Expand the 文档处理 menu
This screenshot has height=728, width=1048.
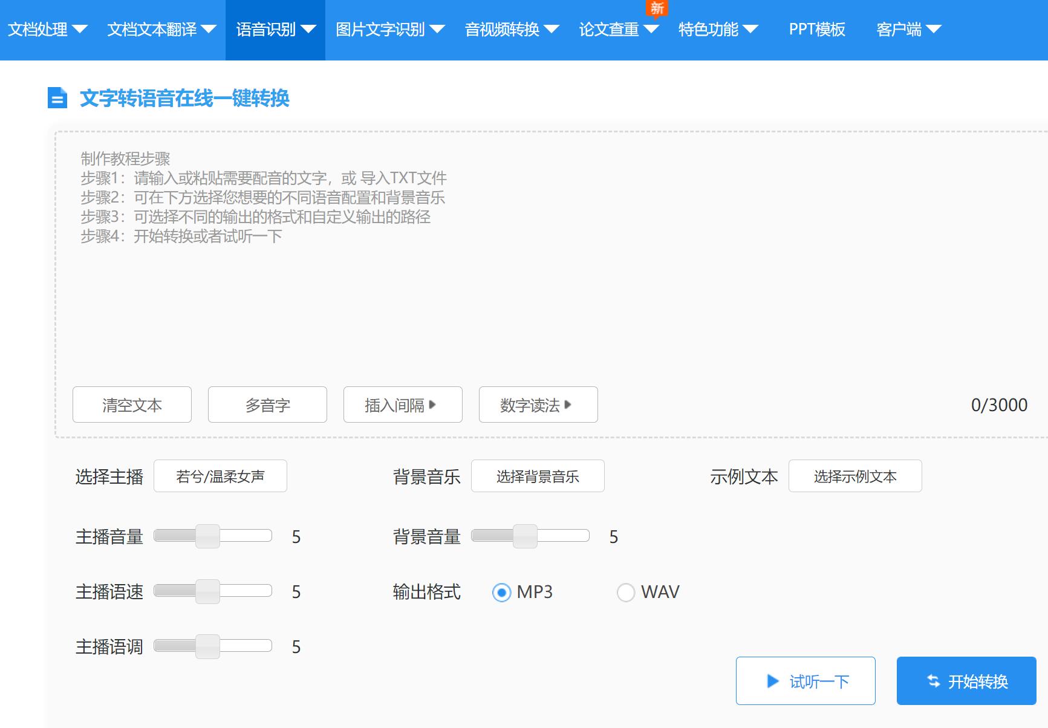[47, 30]
